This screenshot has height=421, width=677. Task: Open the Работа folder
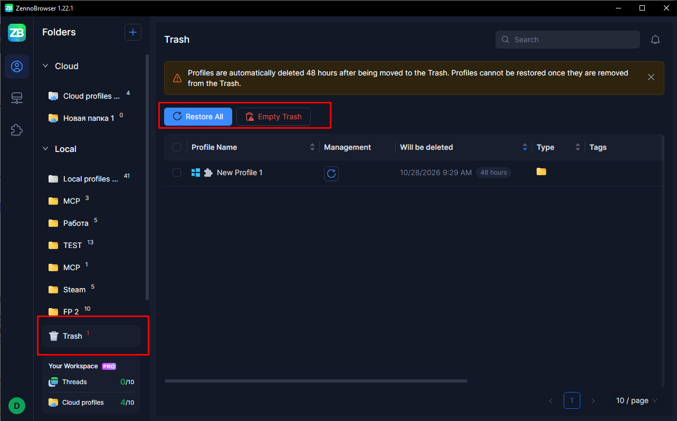coord(91,223)
